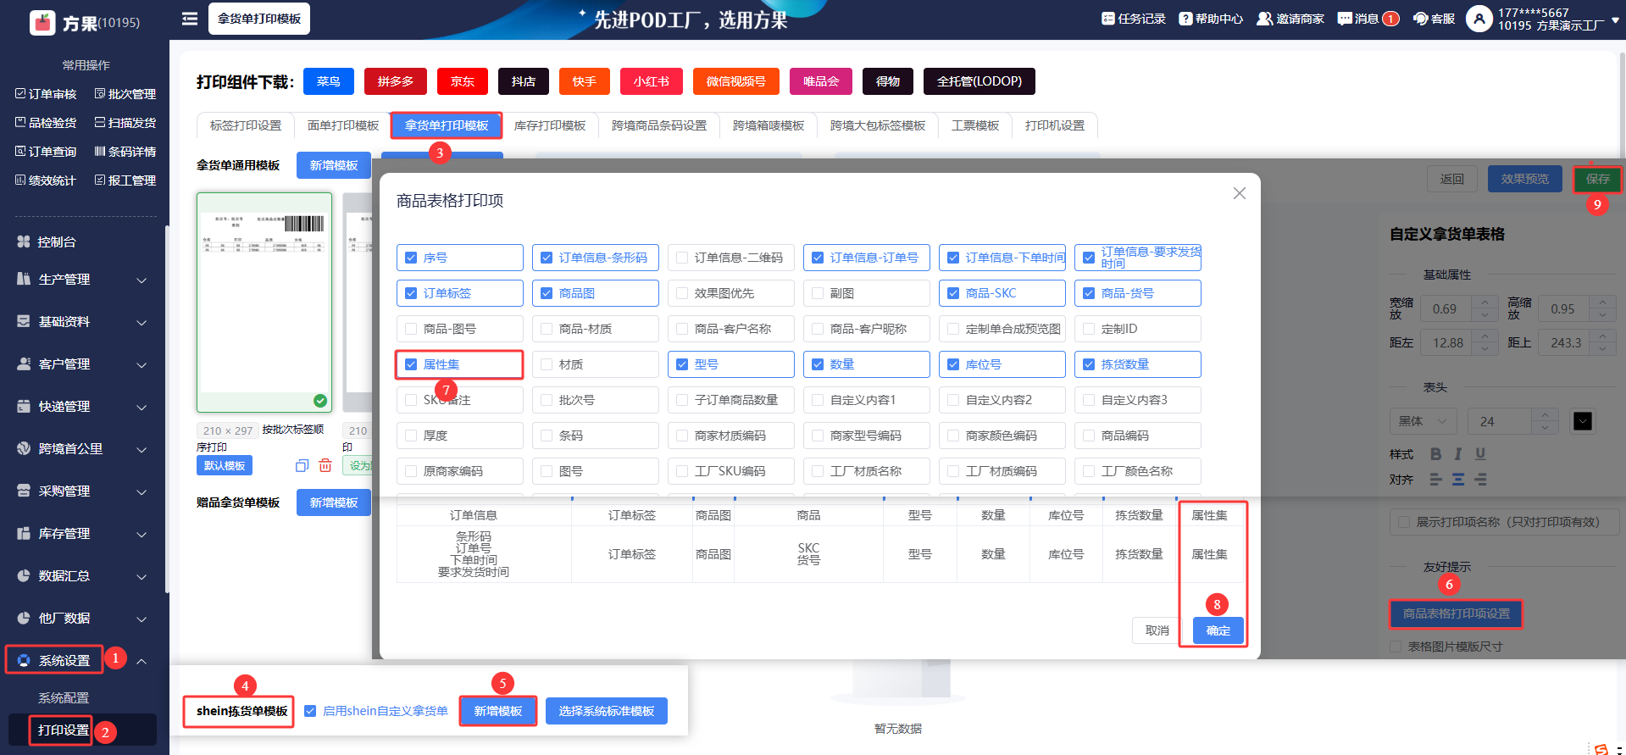
Task: Click 确定 to confirm print items
Action: click(x=1218, y=630)
